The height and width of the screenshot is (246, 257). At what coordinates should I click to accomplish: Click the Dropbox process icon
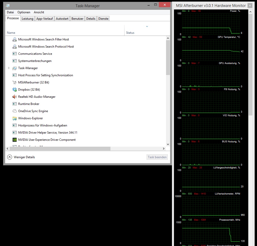point(15,90)
